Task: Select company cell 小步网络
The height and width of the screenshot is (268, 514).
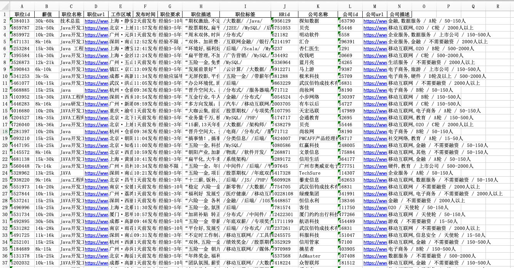Action: [x=318, y=97]
